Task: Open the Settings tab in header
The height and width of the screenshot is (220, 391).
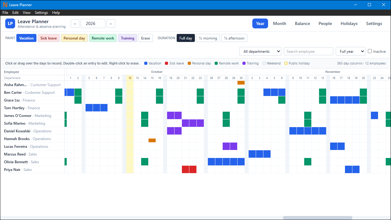Action: (374, 23)
